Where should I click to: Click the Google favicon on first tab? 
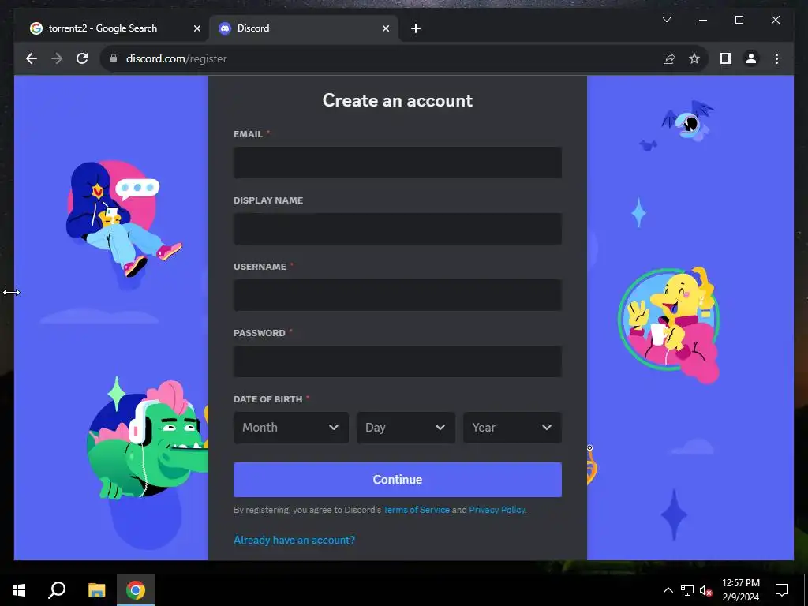36,28
